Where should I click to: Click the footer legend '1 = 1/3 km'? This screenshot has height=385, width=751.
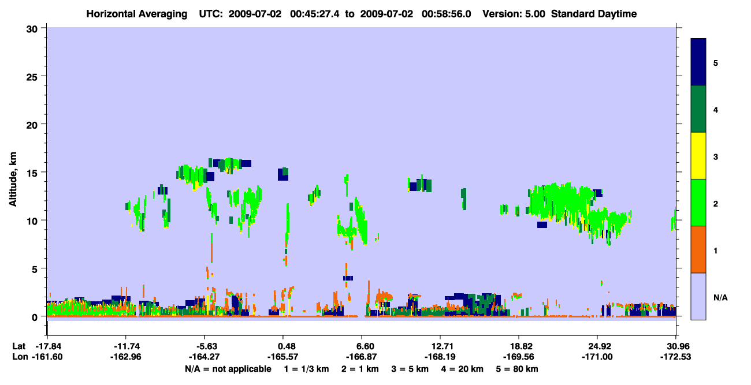[x=306, y=369]
